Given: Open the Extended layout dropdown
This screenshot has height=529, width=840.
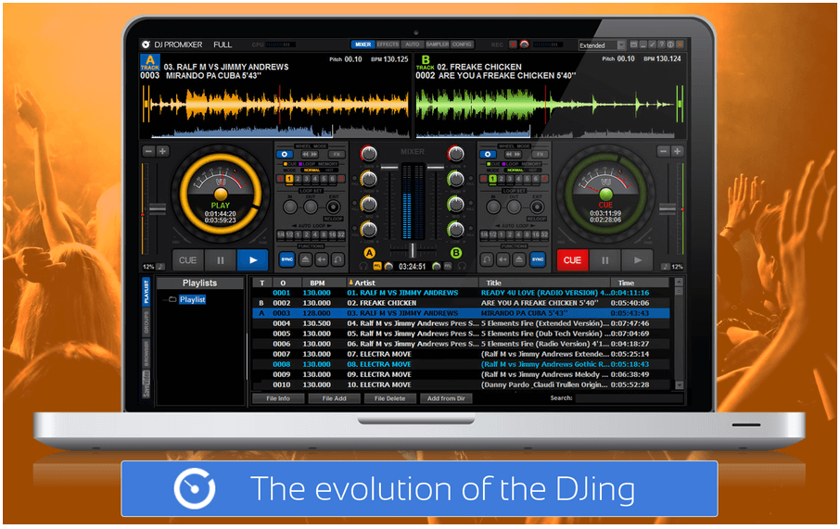Looking at the screenshot, I should 602,45.
